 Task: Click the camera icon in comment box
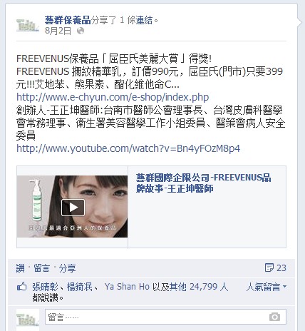tap(274, 317)
